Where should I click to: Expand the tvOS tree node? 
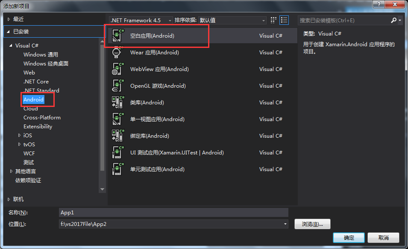point(19,144)
